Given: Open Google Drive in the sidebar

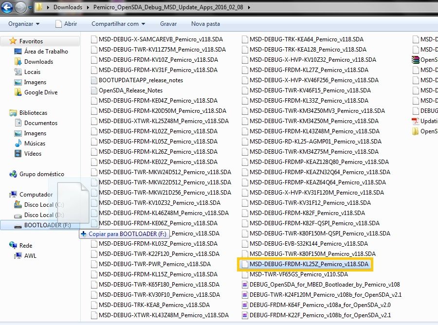Looking at the screenshot, I should (41, 92).
